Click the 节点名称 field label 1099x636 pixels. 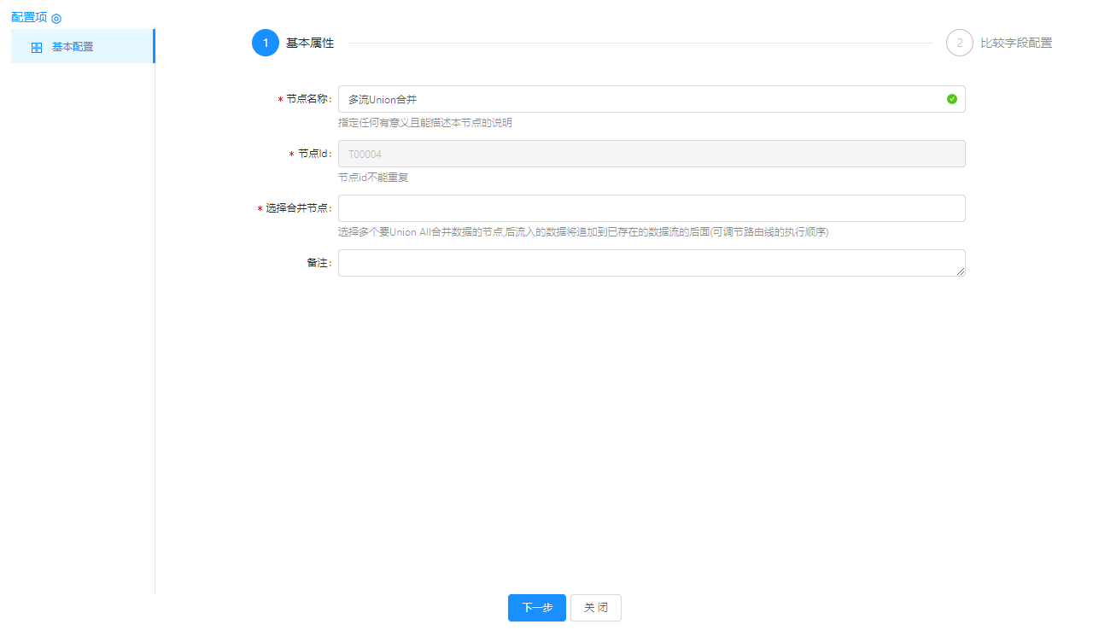coord(307,99)
